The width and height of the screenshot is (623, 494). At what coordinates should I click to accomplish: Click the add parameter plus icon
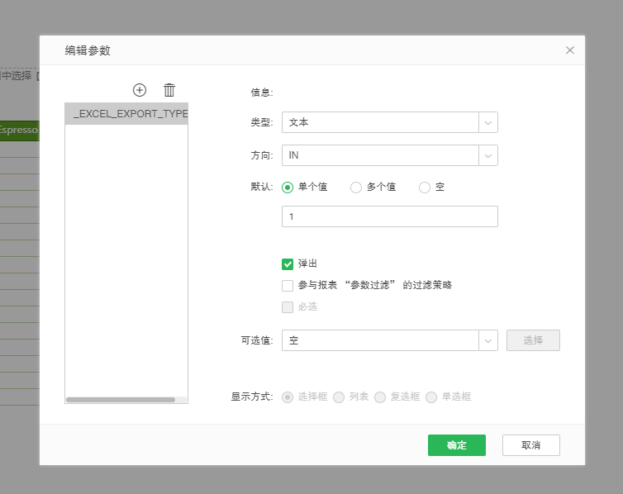[x=140, y=90]
